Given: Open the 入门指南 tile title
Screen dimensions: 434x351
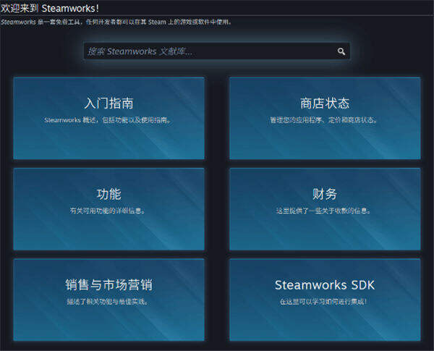Looking at the screenshot, I should [109, 103].
